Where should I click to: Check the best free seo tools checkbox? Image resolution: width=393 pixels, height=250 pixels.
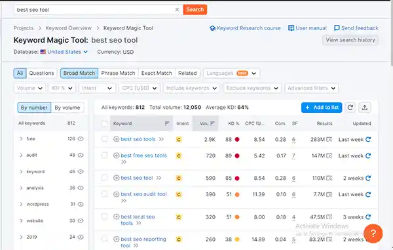pos(105,156)
